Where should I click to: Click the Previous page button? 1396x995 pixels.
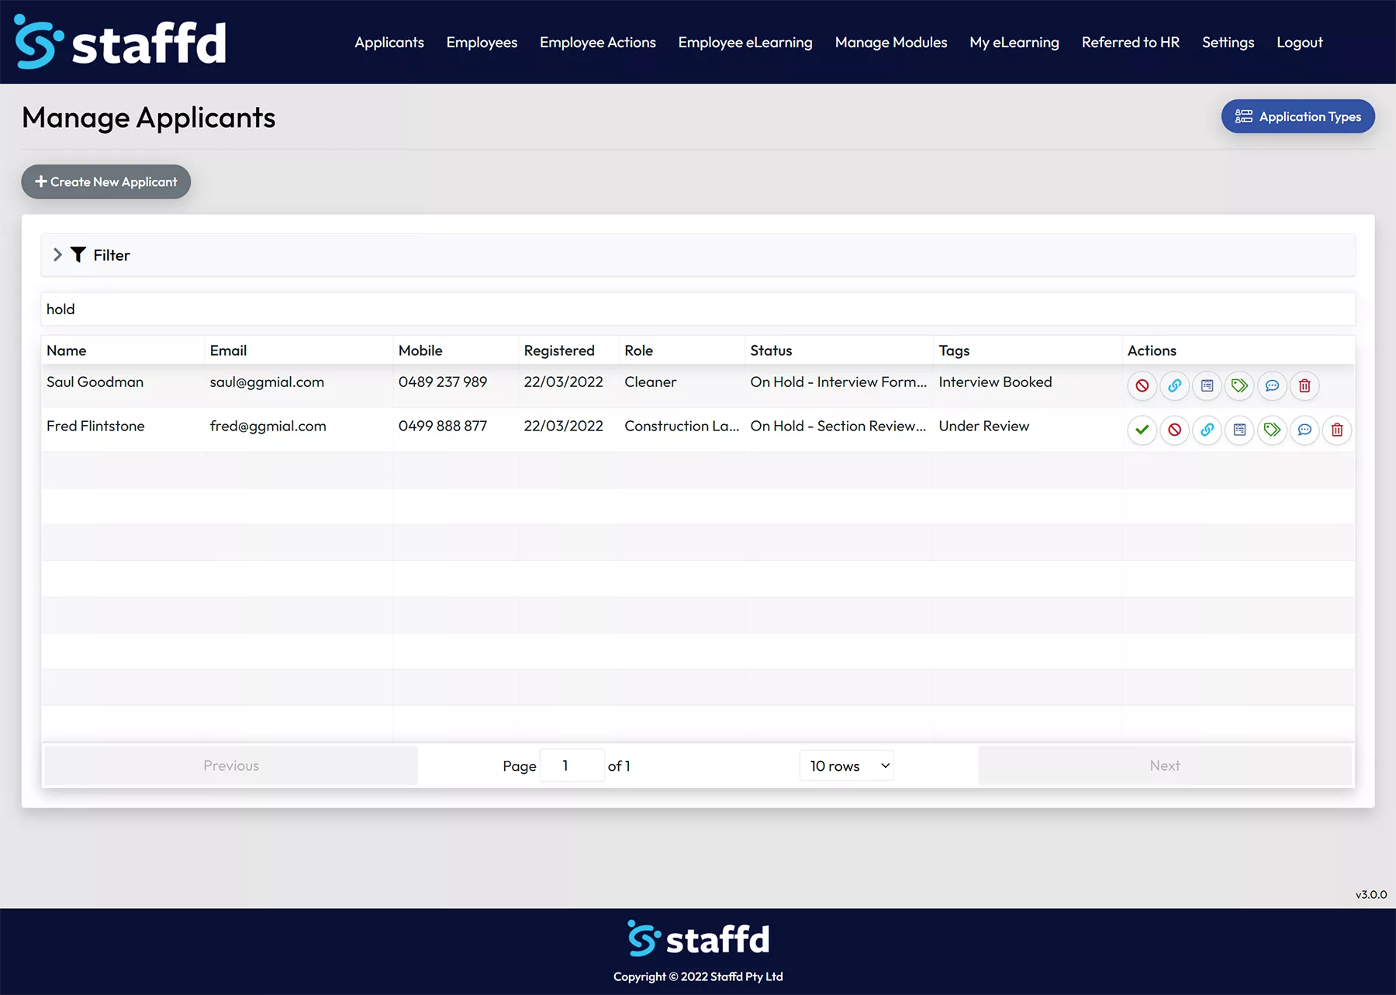pos(231,765)
